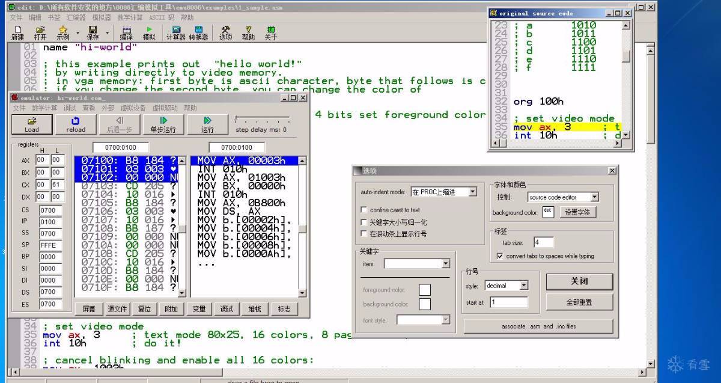The height and width of the screenshot is (383, 721).
Task: Click the start at input field
Action: [x=509, y=302]
